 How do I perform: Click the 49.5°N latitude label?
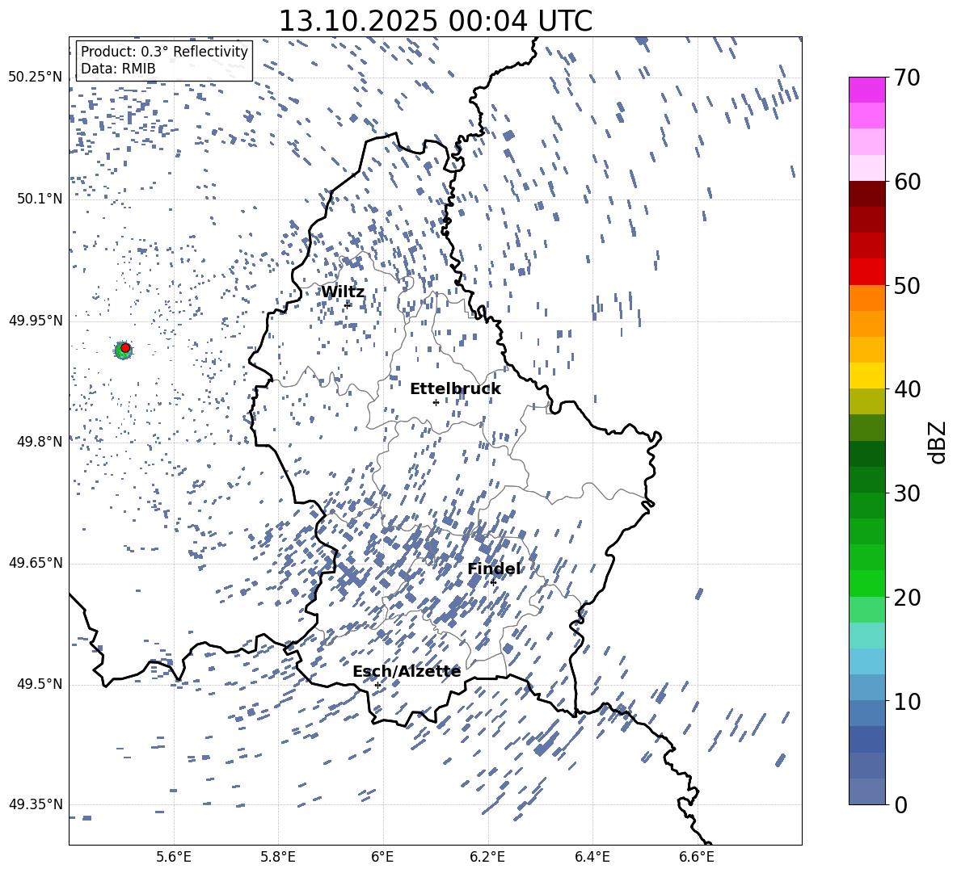39,683
